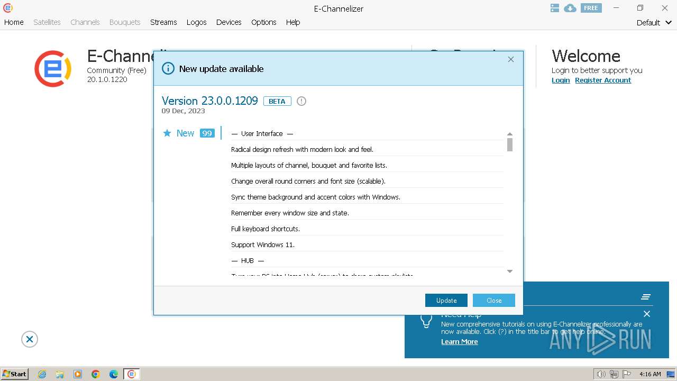Click the cloud download icon in title bar
This screenshot has width=677, height=381.
[x=570, y=8]
